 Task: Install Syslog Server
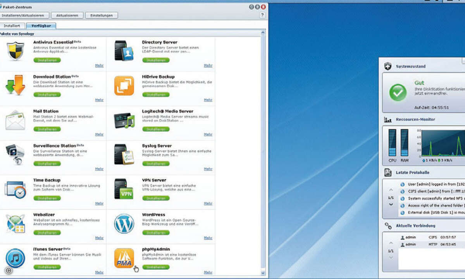[156, 164]
